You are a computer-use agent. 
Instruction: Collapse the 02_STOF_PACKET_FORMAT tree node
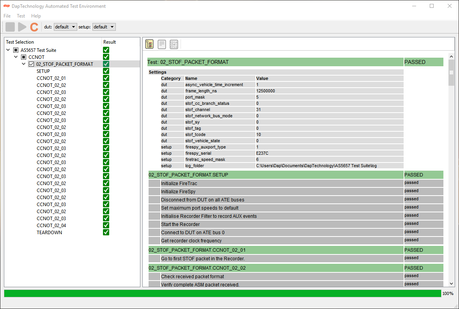(x=24, y=64)
